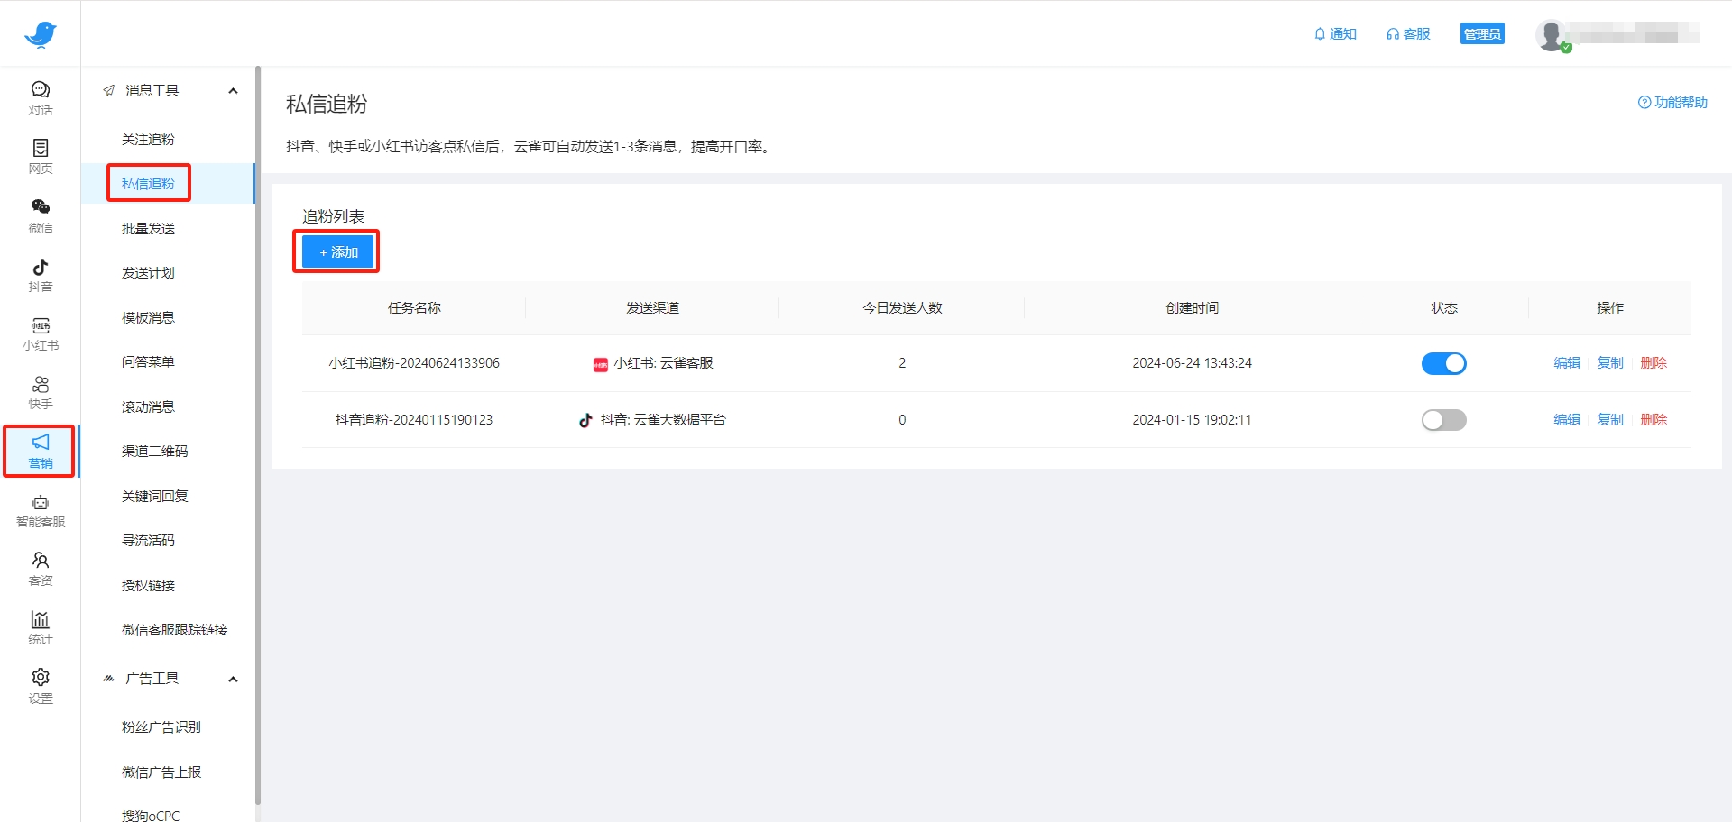Open the 抖音 section from the sidebar
Viewport: 1732px width, 822px height.
click(x=40, y=274)
